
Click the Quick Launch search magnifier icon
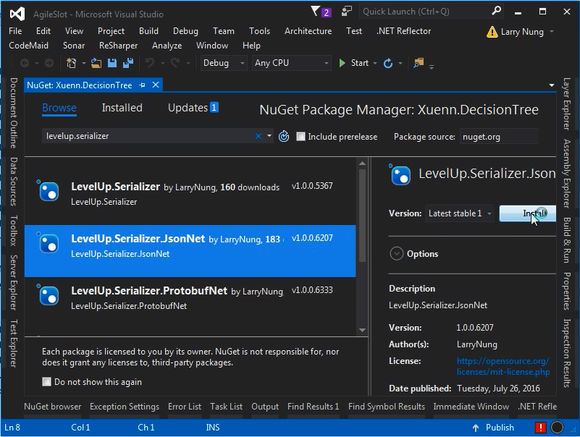point(497,11)
